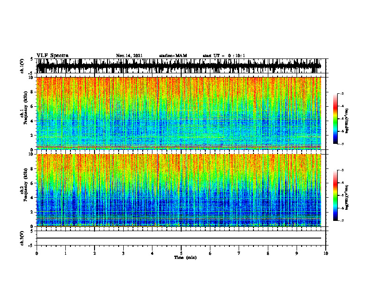Viewport: 367px width, 284px height.
Task: Click the "4" minute tick label
Action: tap(152, 253)
